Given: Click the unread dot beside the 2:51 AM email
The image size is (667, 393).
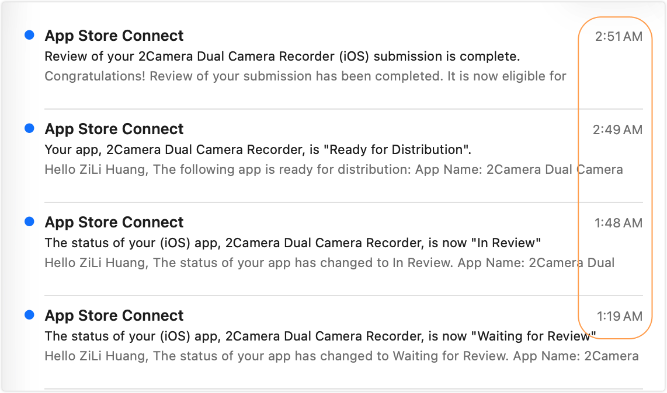Looking at the screenshot, I should click(x=29, y=36).
